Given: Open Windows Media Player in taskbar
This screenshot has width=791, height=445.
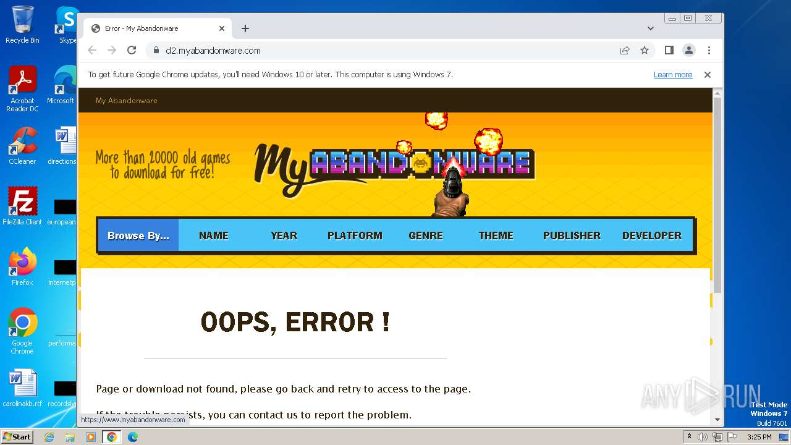Looking at the screenshot, I should click(91, 437).
